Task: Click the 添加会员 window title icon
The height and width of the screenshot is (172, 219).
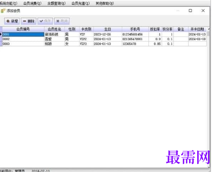Action: coord(3,10)
